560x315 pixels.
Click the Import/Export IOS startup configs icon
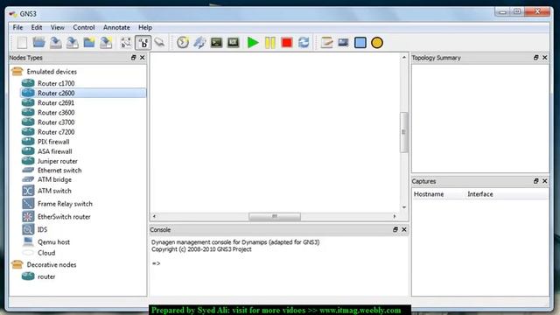tap(199, 43)
